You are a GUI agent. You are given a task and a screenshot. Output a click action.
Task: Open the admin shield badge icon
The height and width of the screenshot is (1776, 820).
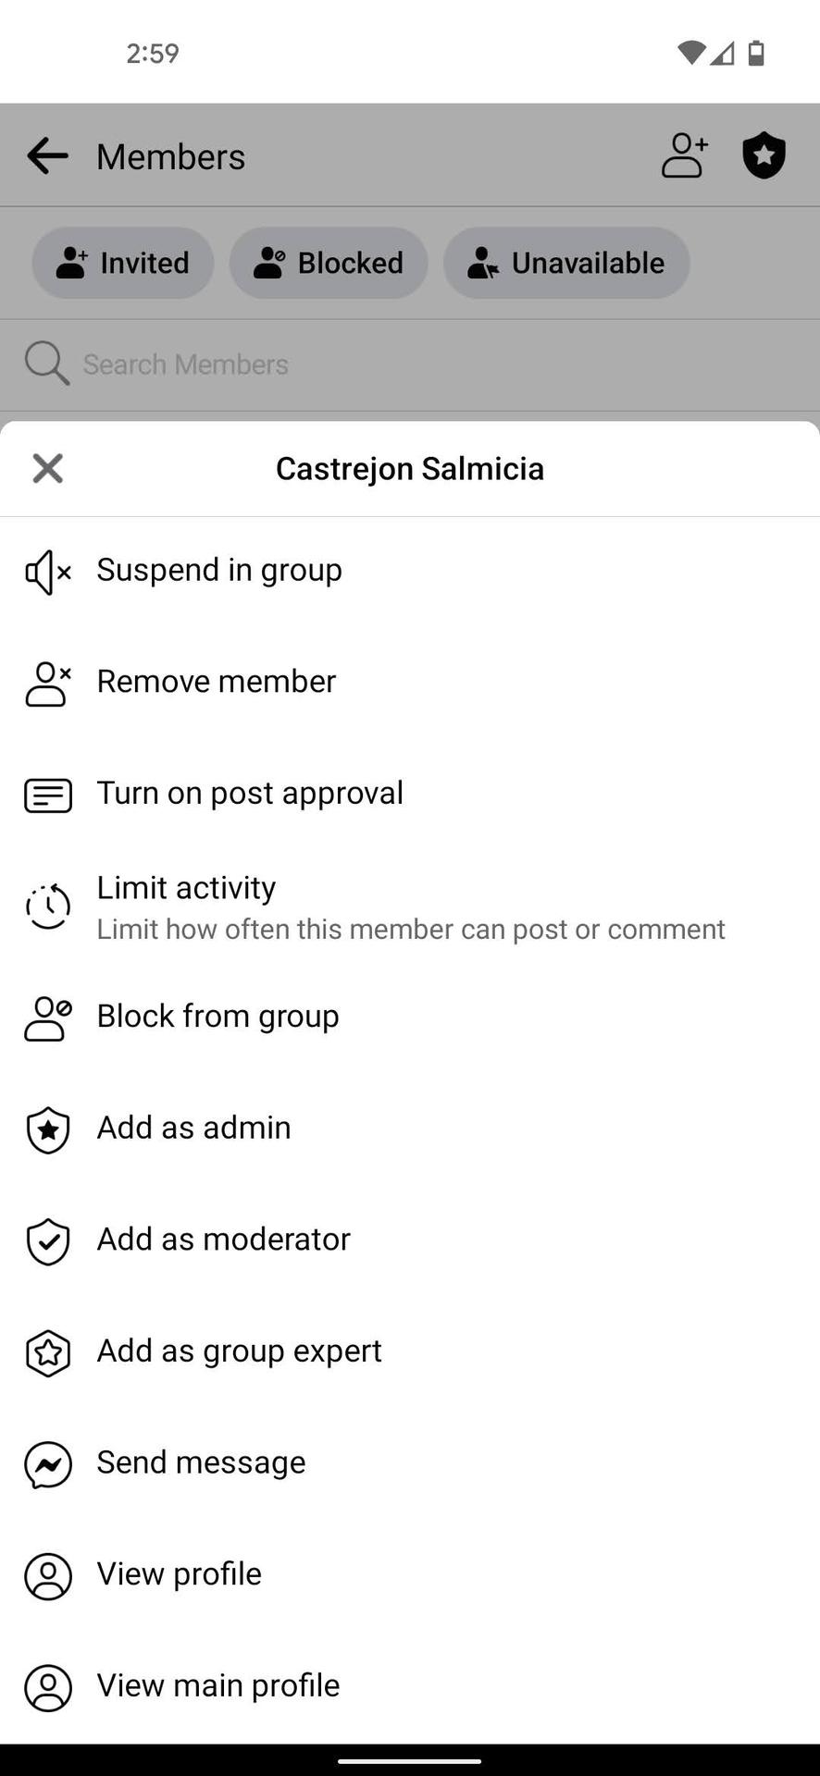click(764, 155)
